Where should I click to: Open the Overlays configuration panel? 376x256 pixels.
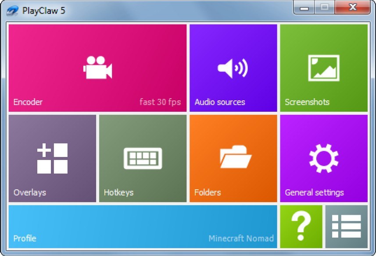52,158
